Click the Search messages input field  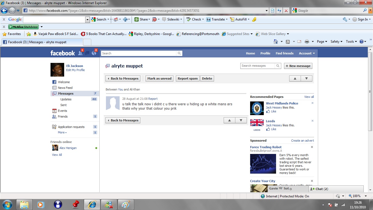[257, 66]
